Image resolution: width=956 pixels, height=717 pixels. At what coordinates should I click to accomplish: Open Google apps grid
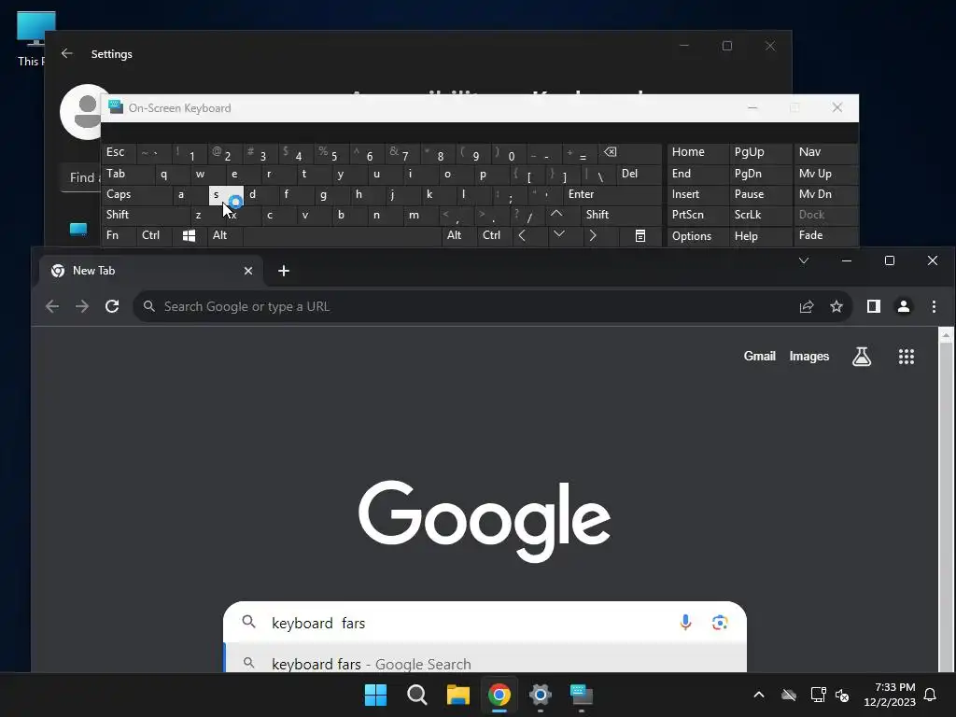click(x=906, y=356)
